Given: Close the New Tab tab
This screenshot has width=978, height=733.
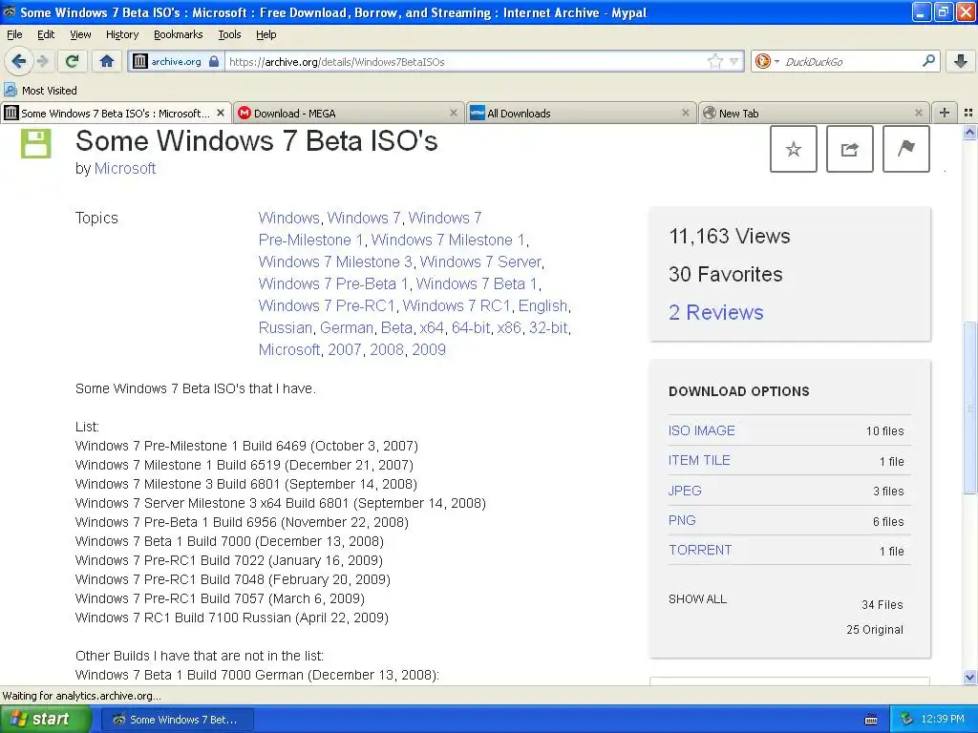Looking at the screenshot, I should 918,113.
